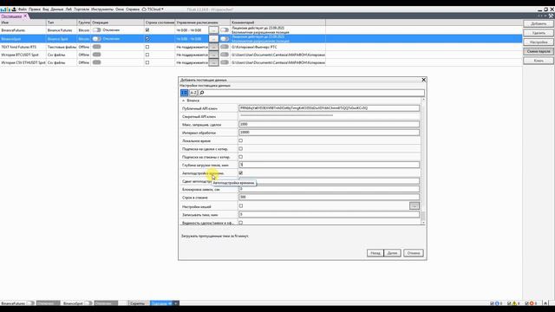Toggle the schedule switch in BinanceFutures row

point(225,30)
